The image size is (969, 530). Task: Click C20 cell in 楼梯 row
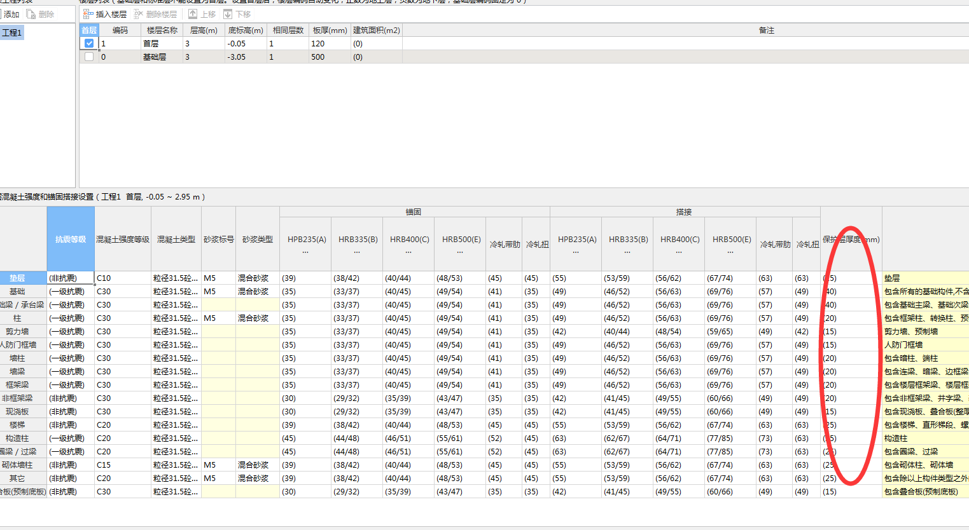(x=123, y=425)
